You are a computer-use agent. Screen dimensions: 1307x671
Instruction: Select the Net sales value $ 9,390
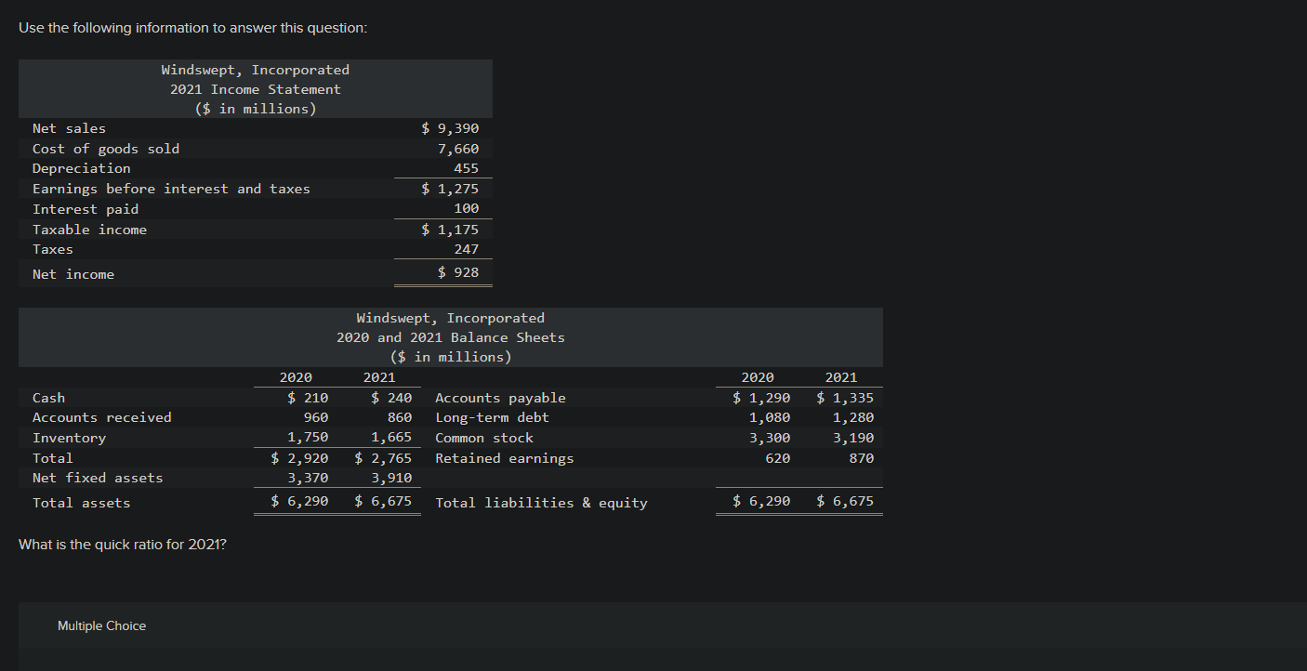tap(450, 128)
